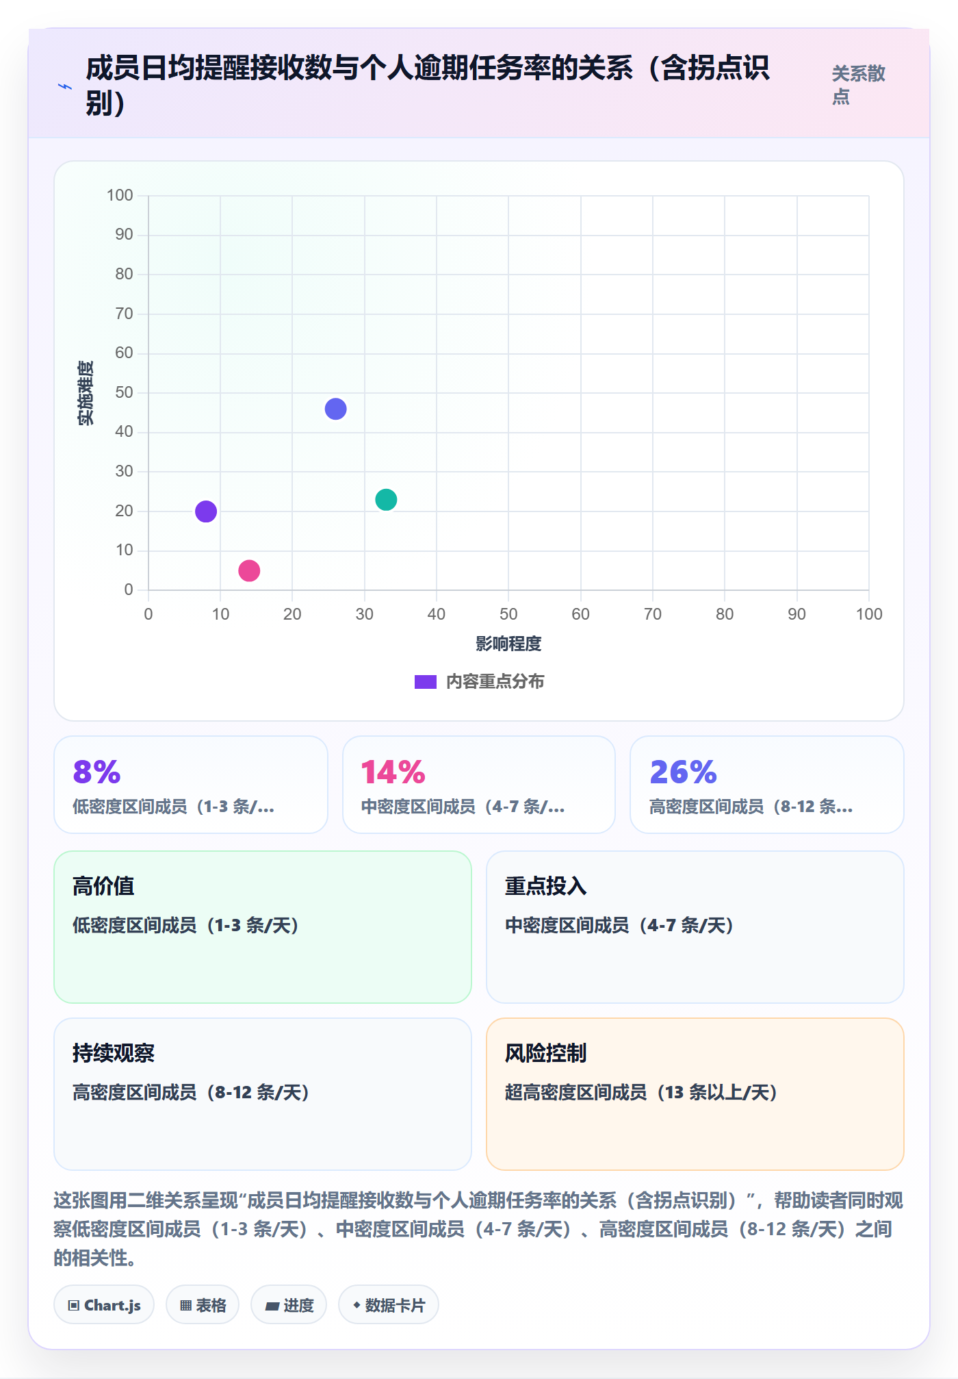
Task: Click the 进度 chip's bar icon
Action: (272, 1306)
